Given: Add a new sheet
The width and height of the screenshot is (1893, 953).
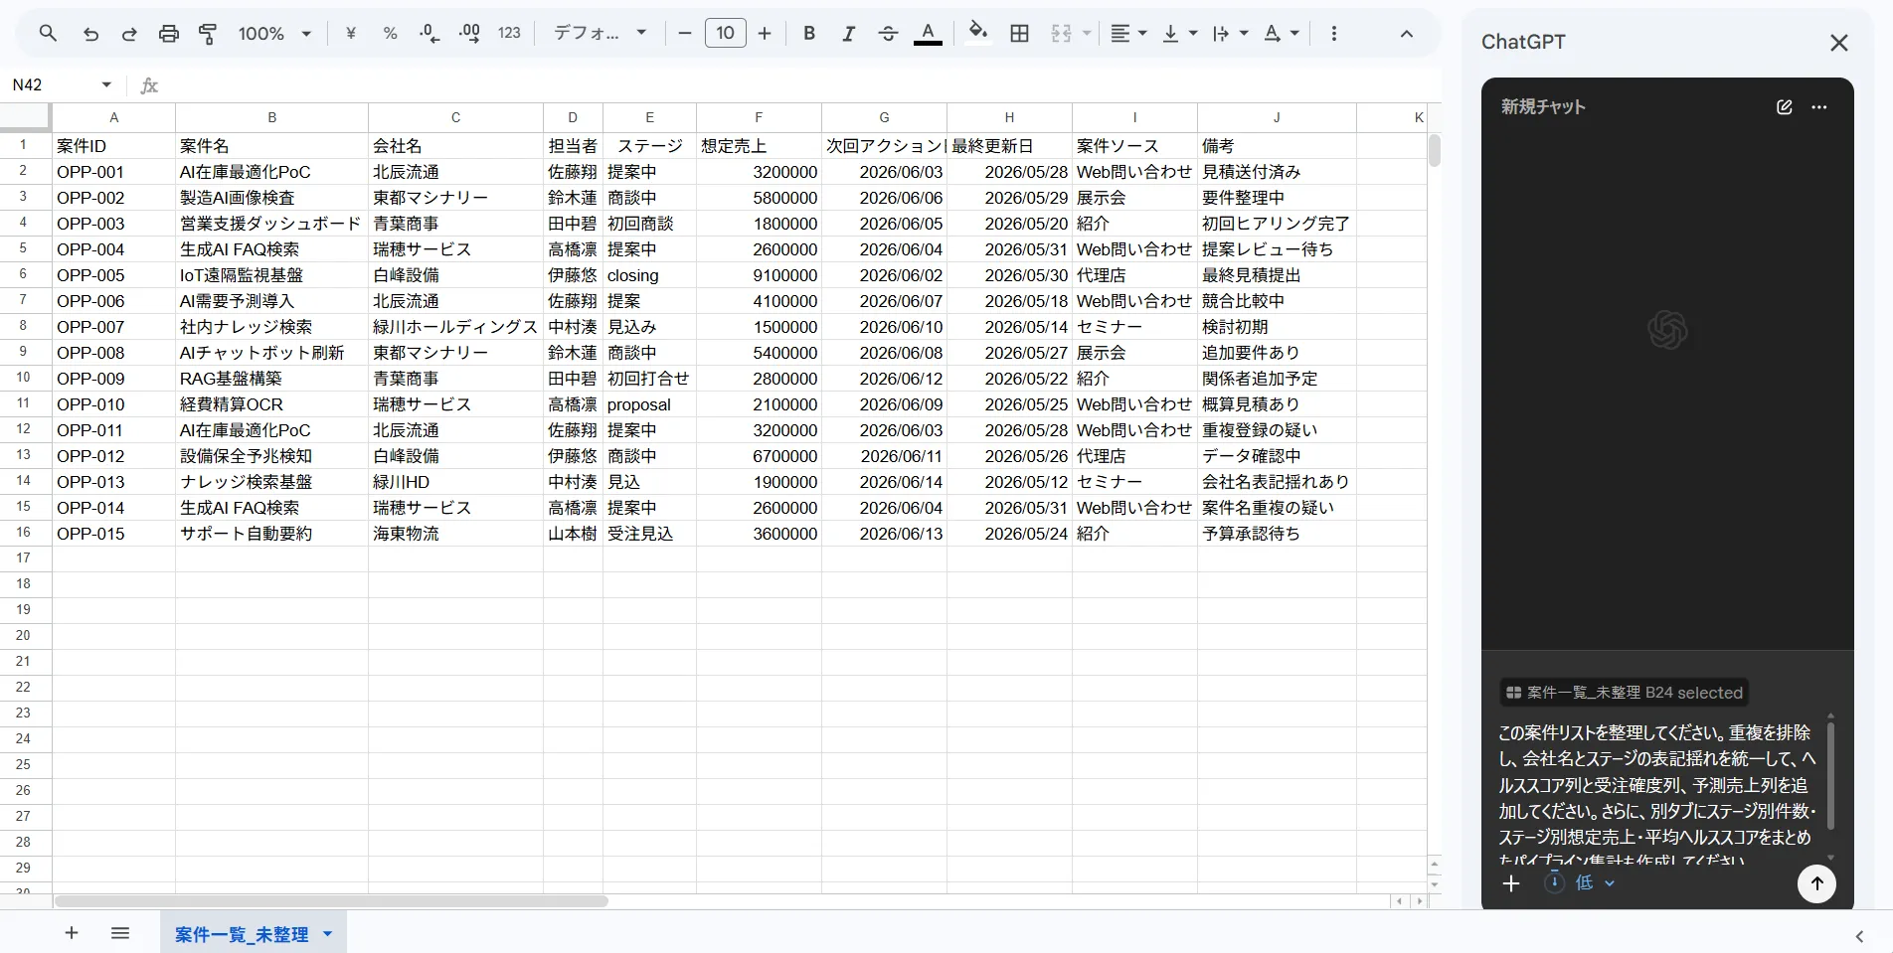Looking at the screenshot, I should click(x=72, y=933).
